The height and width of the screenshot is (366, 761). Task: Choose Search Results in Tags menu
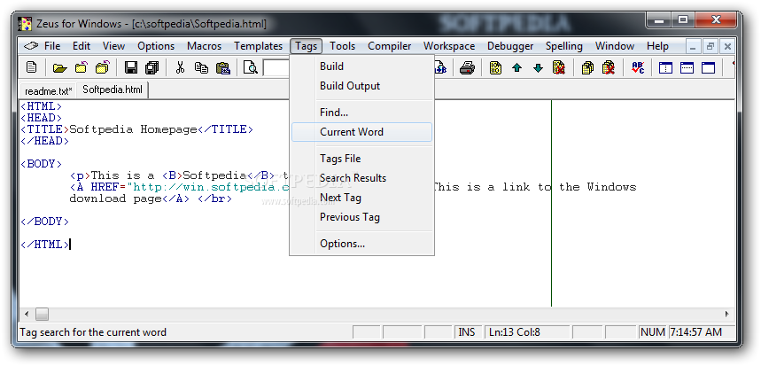[x=361, y=178]
